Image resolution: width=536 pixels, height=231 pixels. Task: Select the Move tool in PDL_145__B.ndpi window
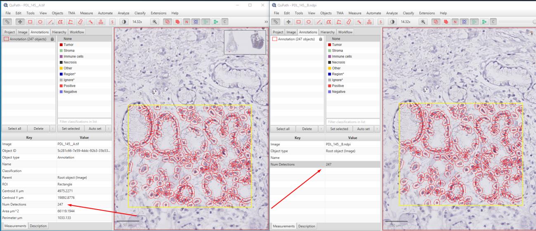pyautogui.click(x=288, y=21)
